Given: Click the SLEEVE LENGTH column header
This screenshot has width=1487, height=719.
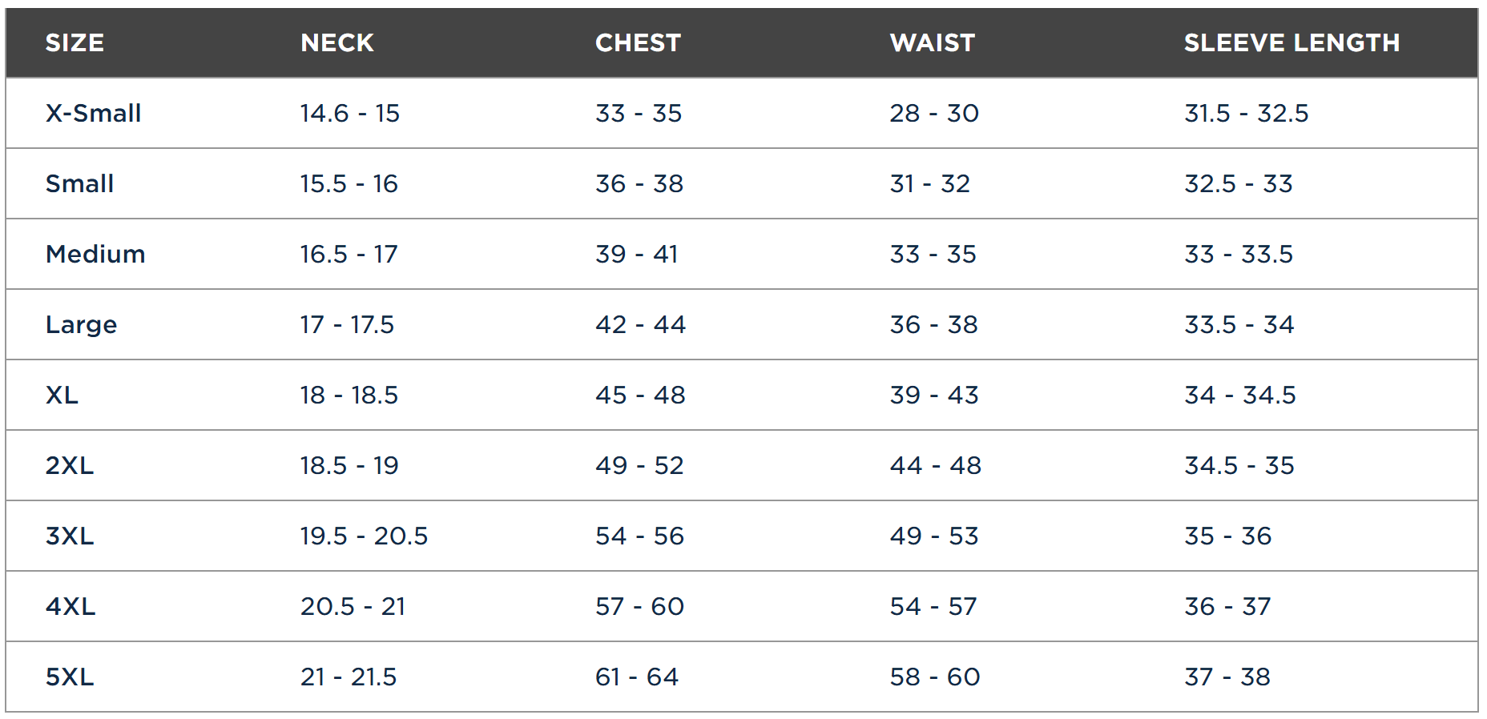Looking at the screenshot, I should 1292,42.
